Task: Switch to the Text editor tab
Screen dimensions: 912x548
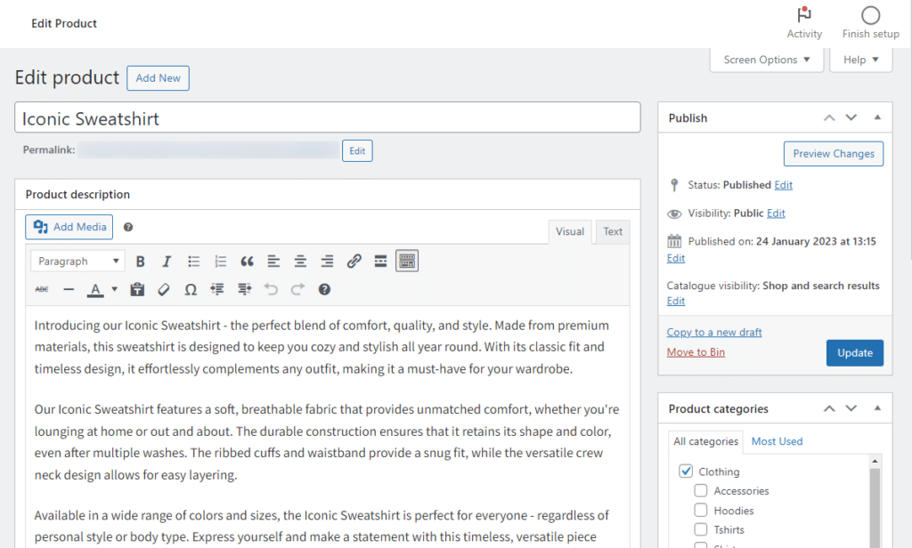Action: [612, 231]
